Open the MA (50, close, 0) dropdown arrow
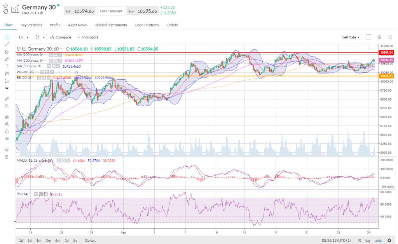The image size is (398, 244). pyautogui.click(x=44, y=66)
